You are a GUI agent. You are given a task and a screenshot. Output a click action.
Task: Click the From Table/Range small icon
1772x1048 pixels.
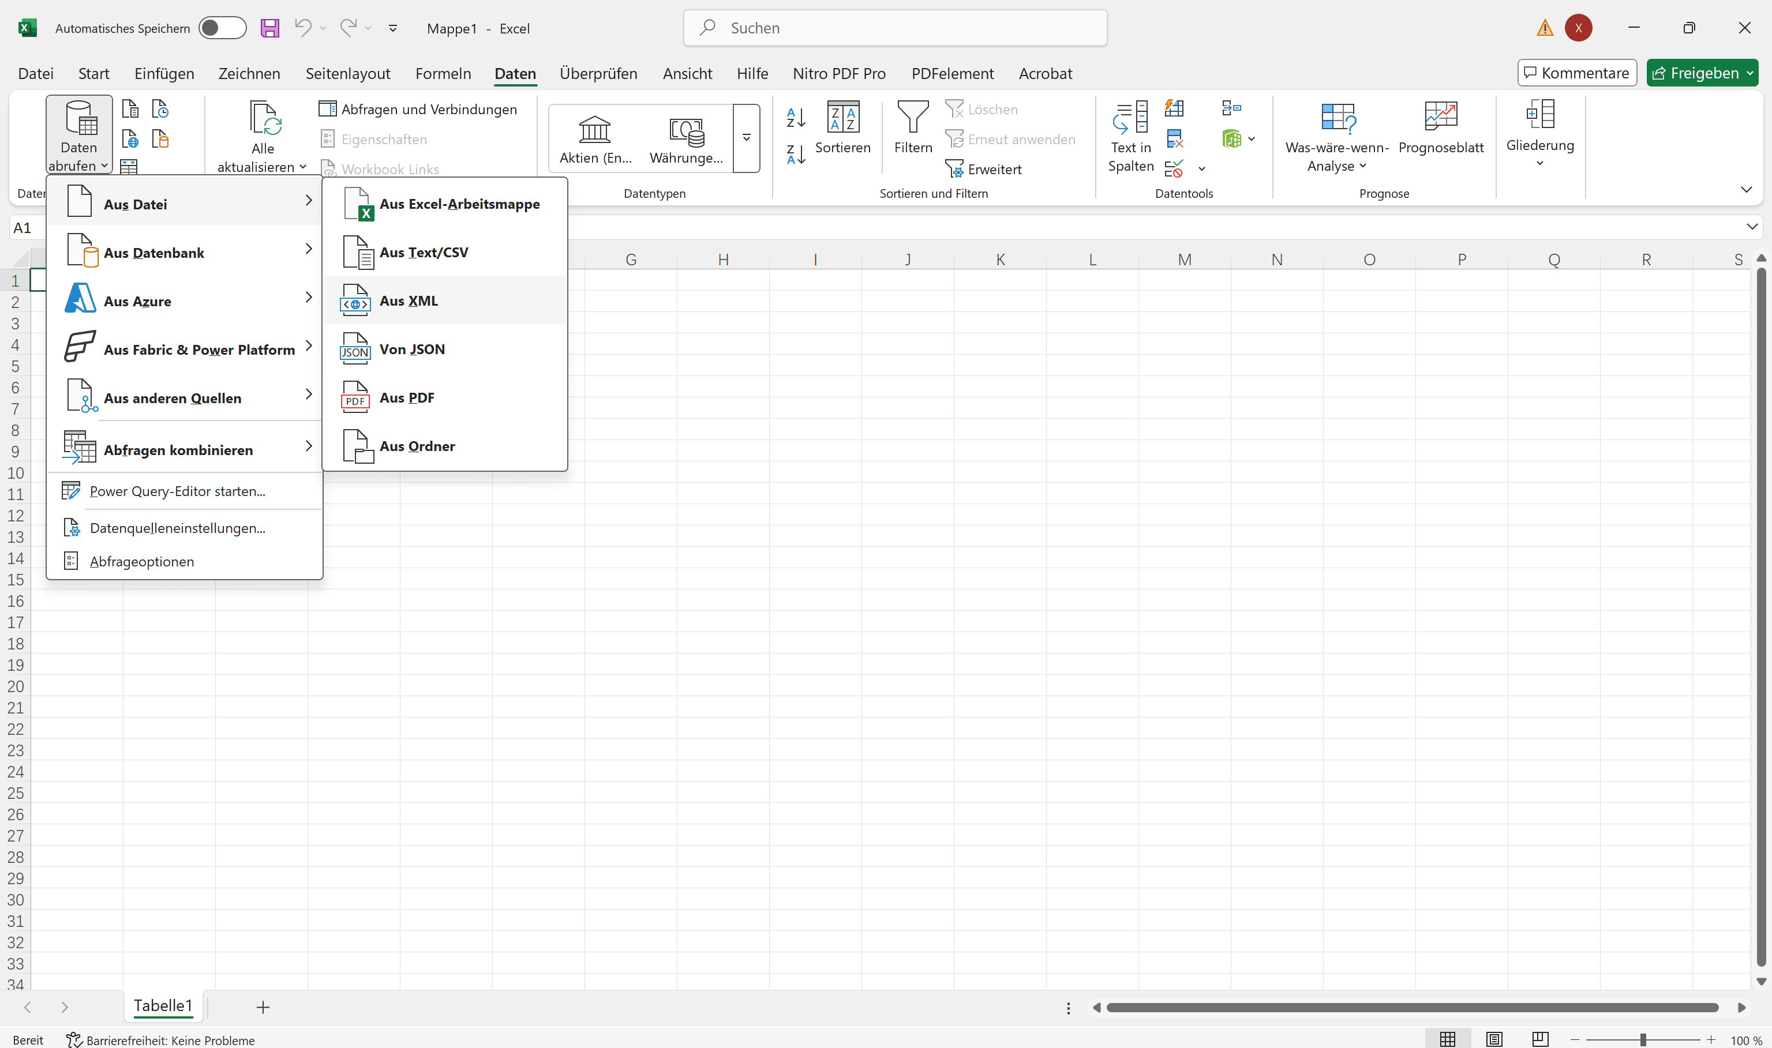[x=129, y=167]
